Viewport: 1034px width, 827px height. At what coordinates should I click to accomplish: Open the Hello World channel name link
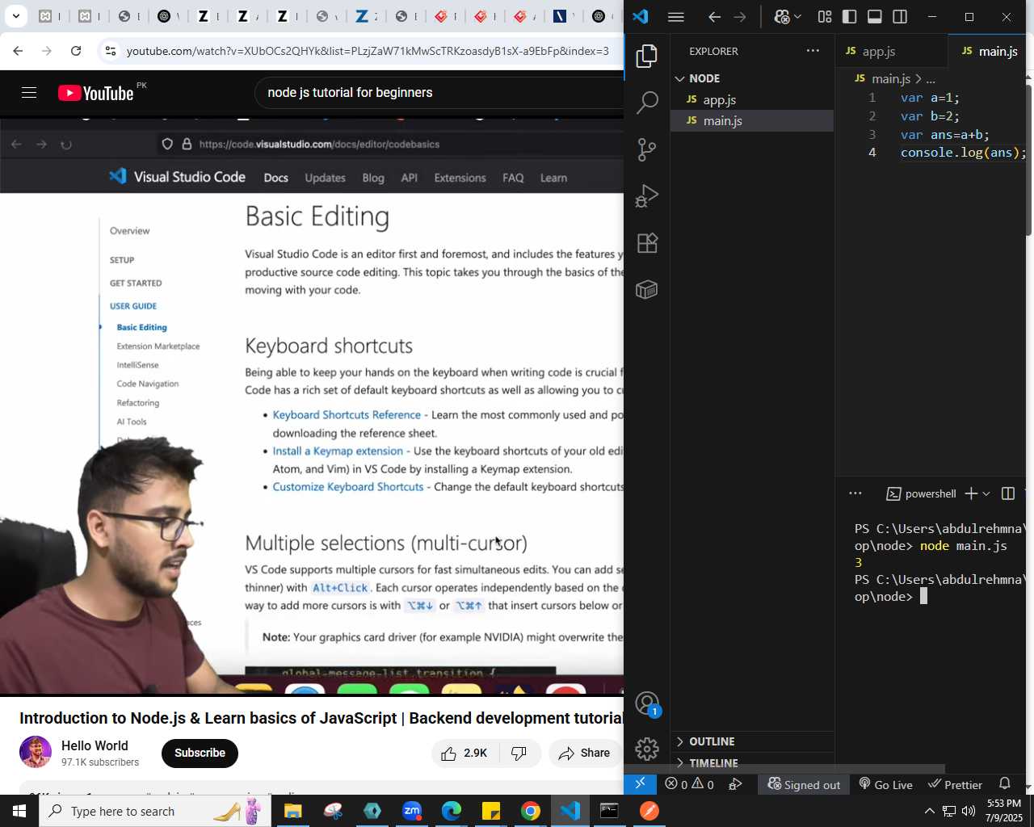pyautogui.click(x=95, y=745)
